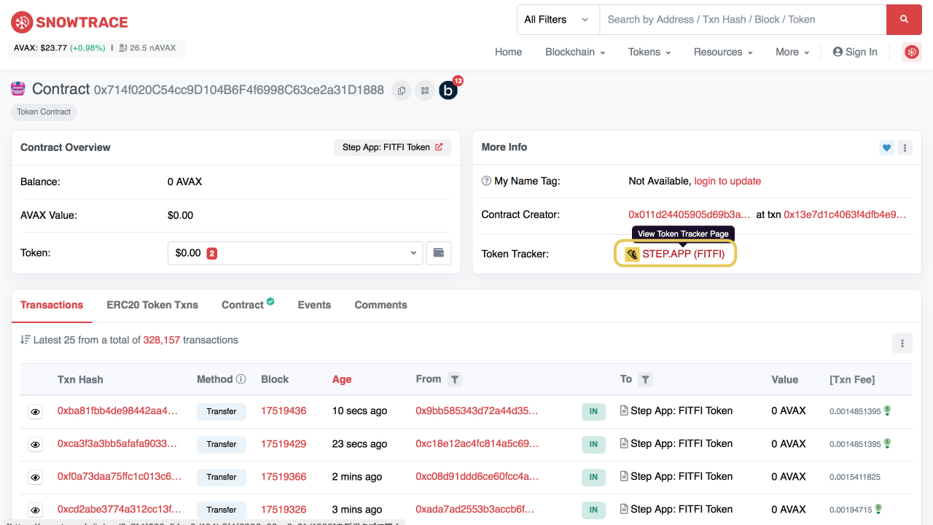This screenshot has height=525, width=933.
Task: Open the More Info three-dot menu
Action: (x=905, y=147)
